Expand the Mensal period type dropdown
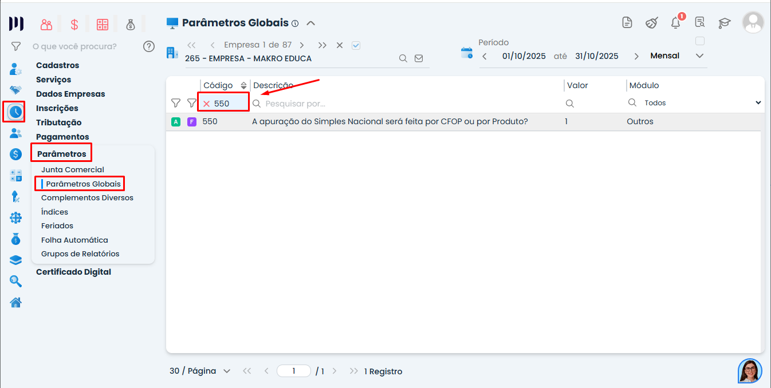The image size is (771, 388). tap(699, 56)
